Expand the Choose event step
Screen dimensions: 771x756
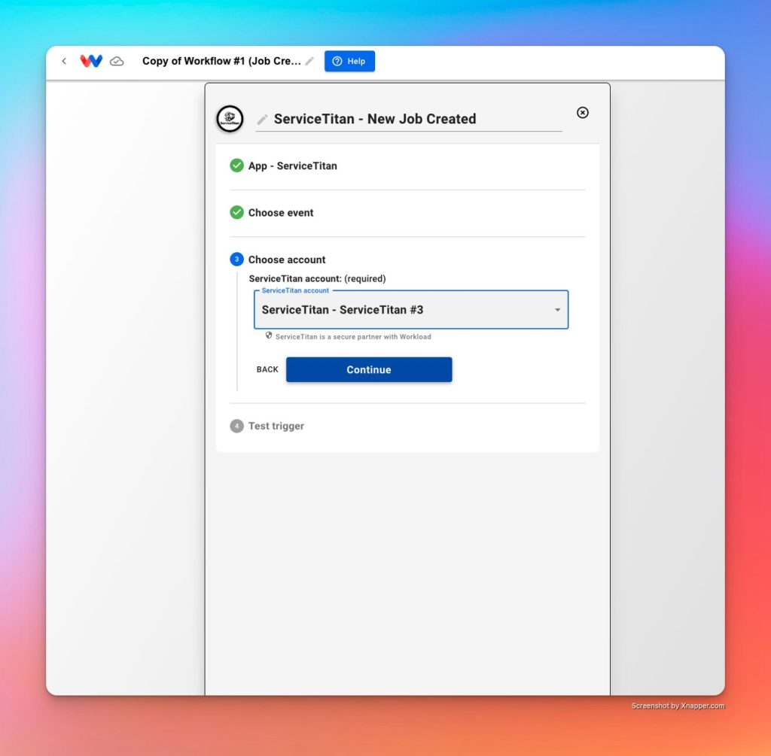(x=407, y=213)
